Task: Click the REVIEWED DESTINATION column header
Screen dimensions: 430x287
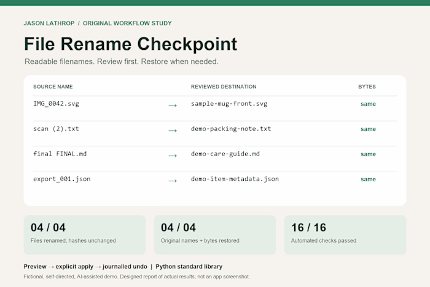Action: point(224,87)
